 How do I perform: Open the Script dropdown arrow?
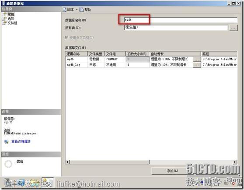pos(77,10)
